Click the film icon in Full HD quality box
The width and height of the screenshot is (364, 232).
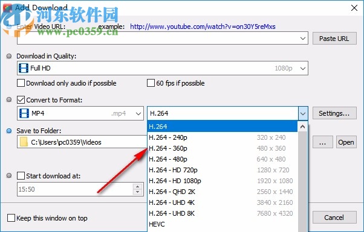[x=24, y=68]
